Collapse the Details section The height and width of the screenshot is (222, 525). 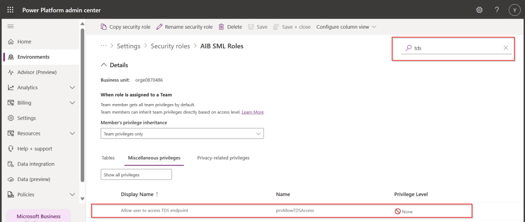[104, 65]
